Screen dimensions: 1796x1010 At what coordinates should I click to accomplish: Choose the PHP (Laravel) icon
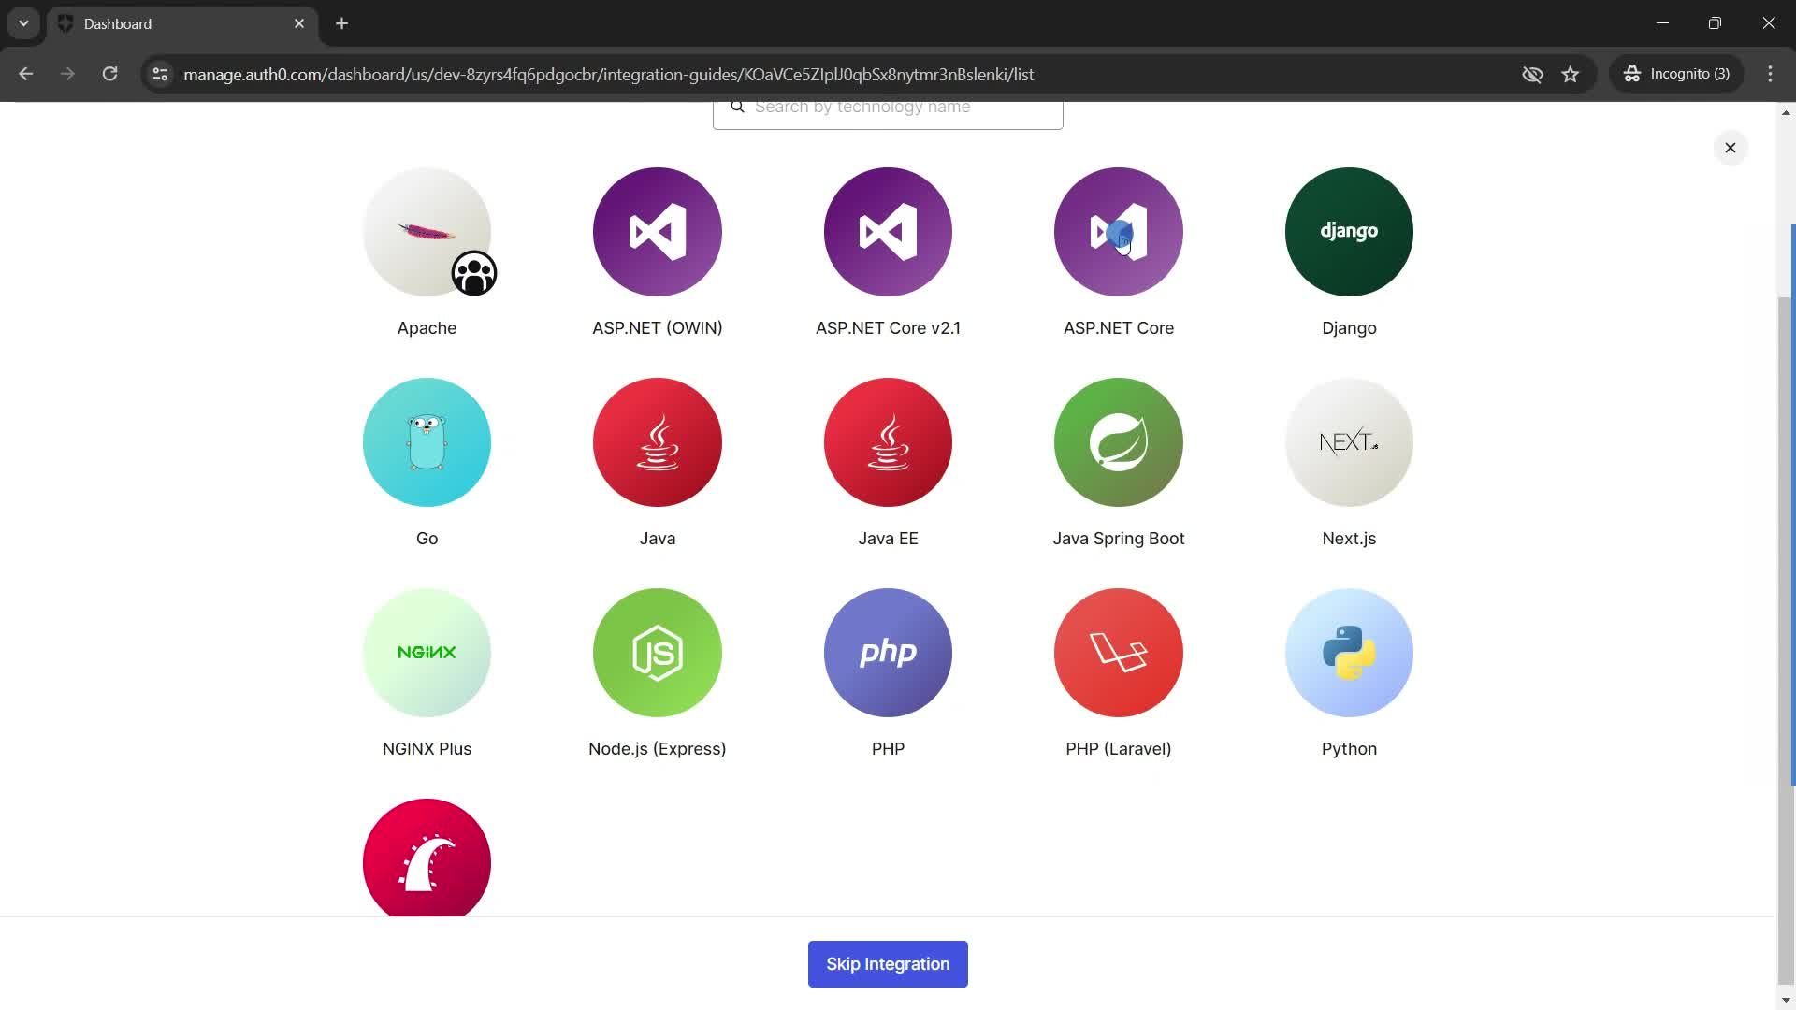(1119, 653)
